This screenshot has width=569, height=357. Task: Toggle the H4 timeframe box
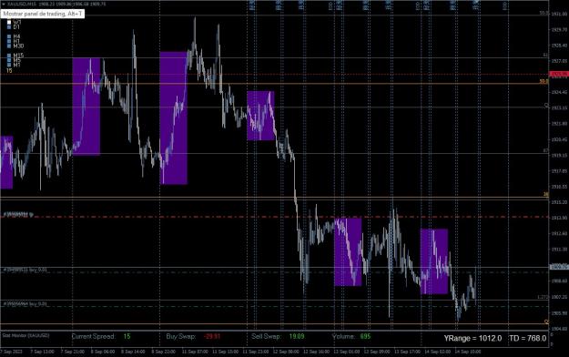click(x=9, y=36)
